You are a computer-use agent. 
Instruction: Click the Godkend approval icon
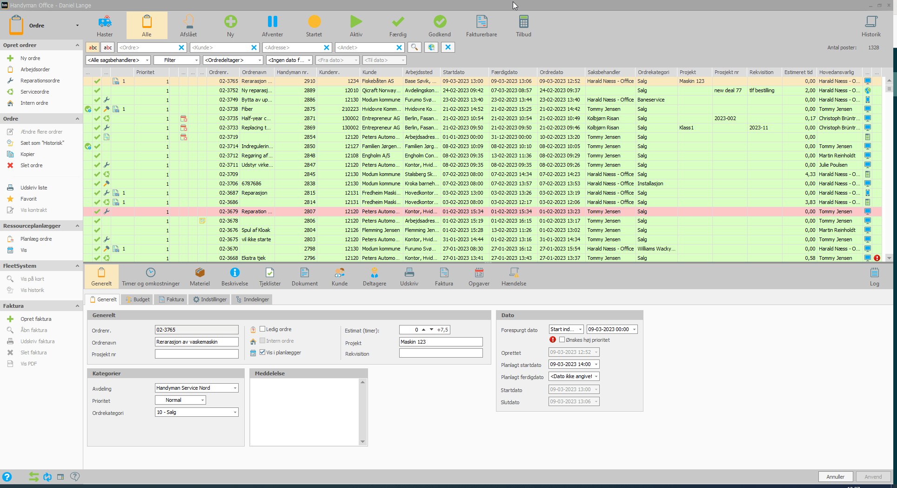click(439, 25)
